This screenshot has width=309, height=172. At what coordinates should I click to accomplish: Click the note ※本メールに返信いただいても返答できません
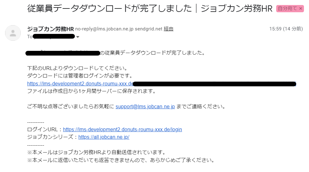point(121,160)
